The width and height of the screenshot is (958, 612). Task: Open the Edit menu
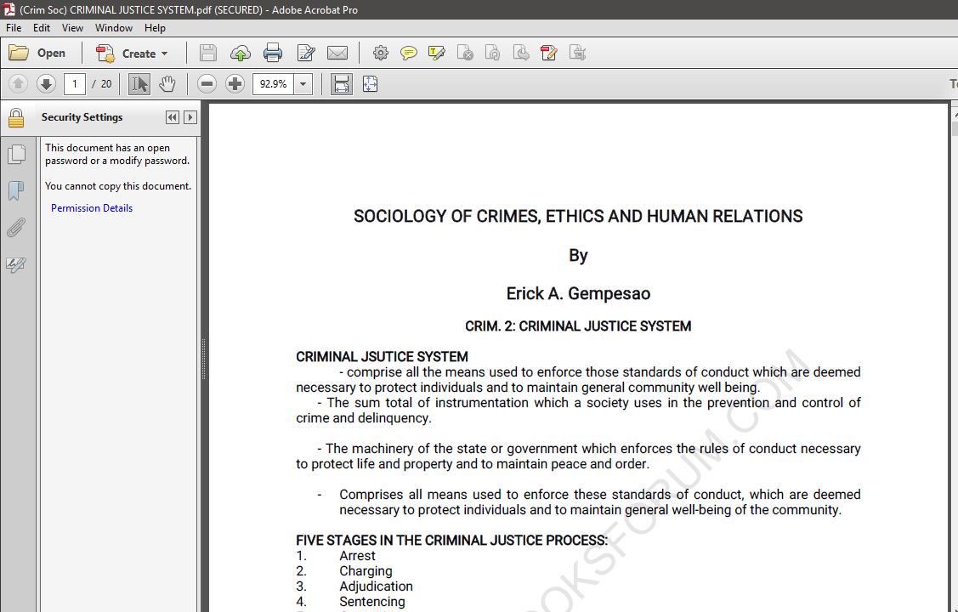pyautogui.click(x=42, y=28)
